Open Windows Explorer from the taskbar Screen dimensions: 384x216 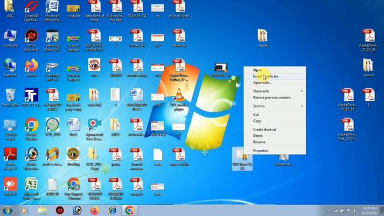43,211
